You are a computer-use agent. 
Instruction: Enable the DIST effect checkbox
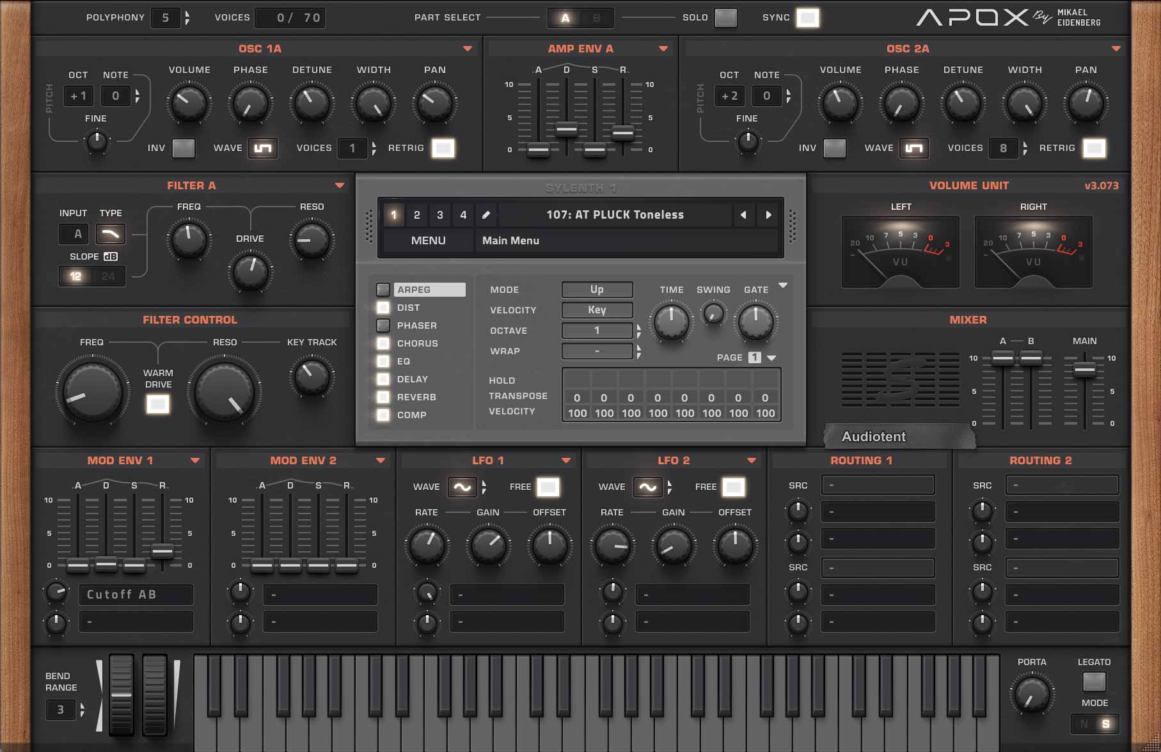383,308
